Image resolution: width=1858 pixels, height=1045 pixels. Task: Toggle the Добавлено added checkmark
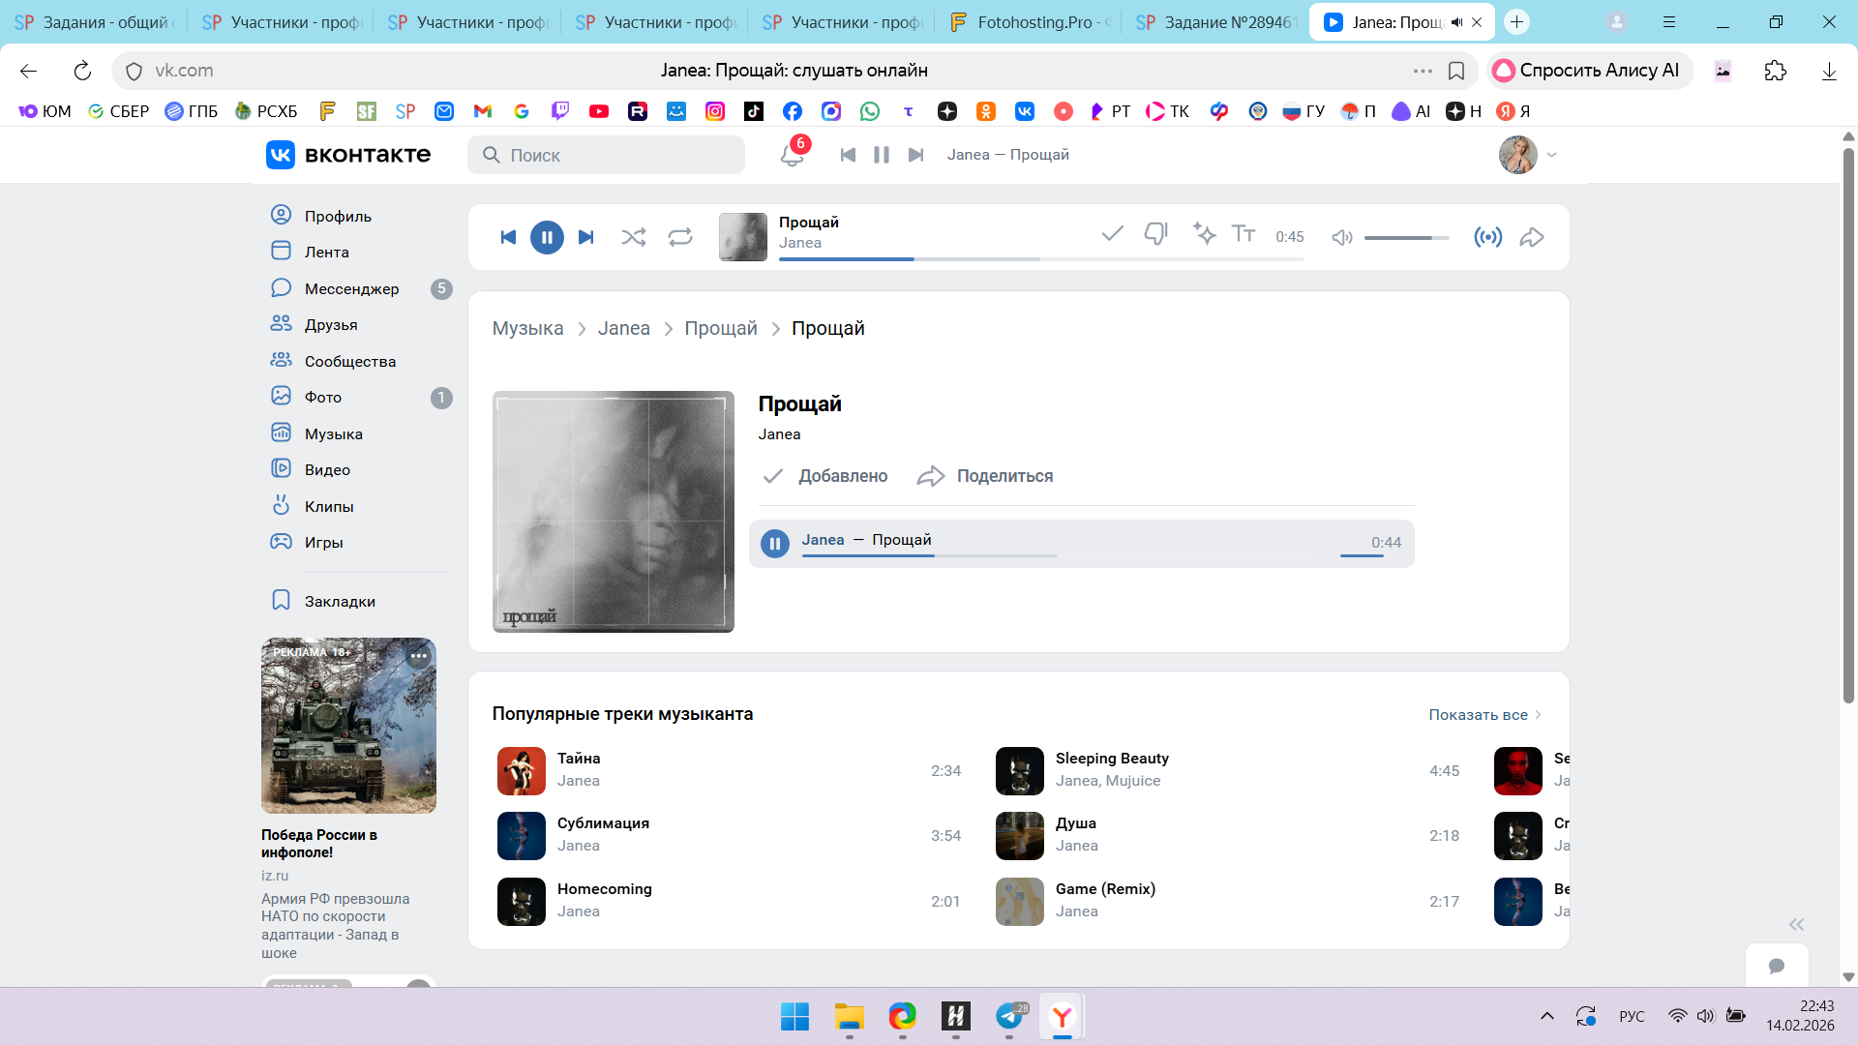(x=825, y=476)
